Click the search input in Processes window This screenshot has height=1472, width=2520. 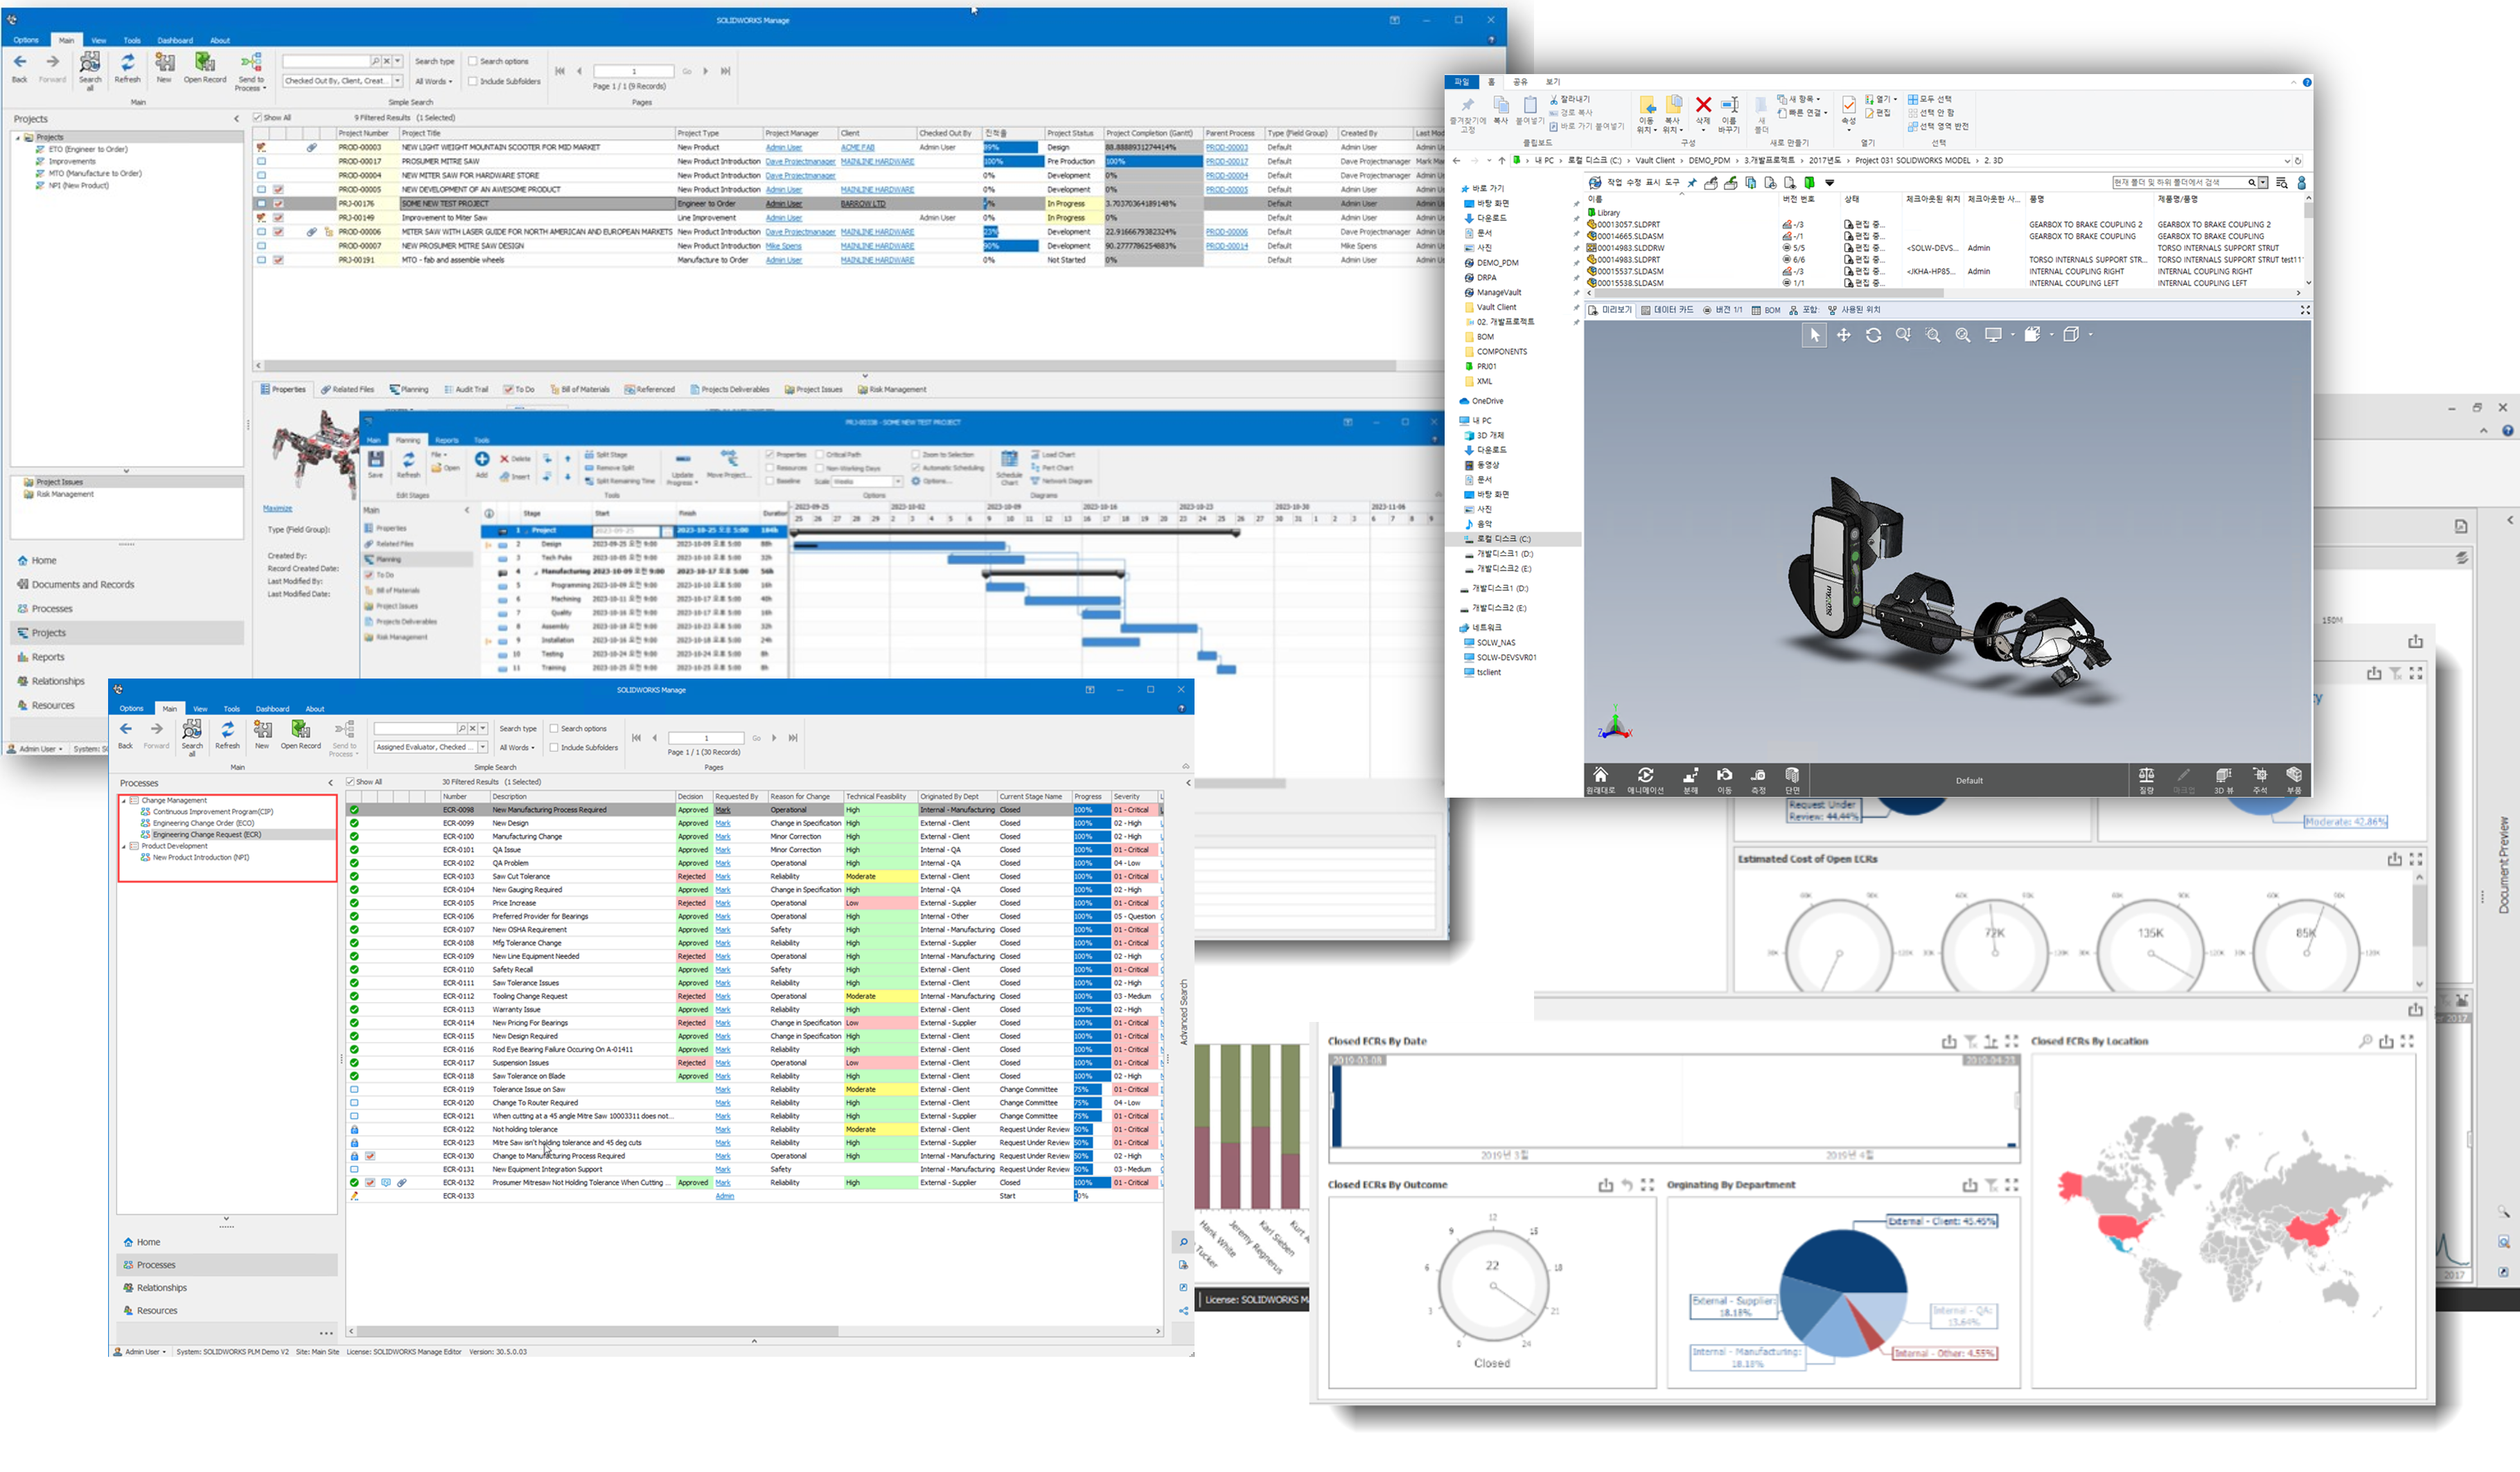(x=416, y=728)
